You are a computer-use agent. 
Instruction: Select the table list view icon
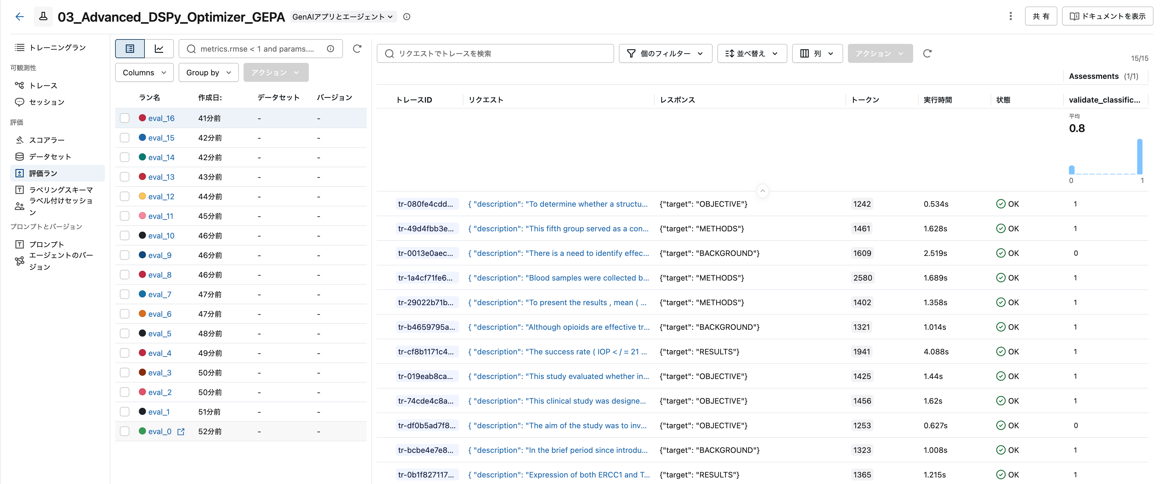pyautogui.click(x=130, y=49)
